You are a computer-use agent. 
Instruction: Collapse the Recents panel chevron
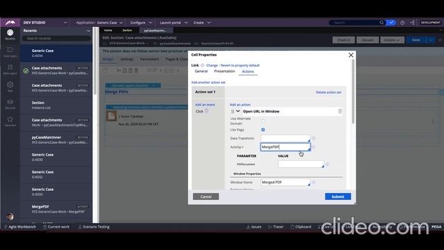(88, 31)
